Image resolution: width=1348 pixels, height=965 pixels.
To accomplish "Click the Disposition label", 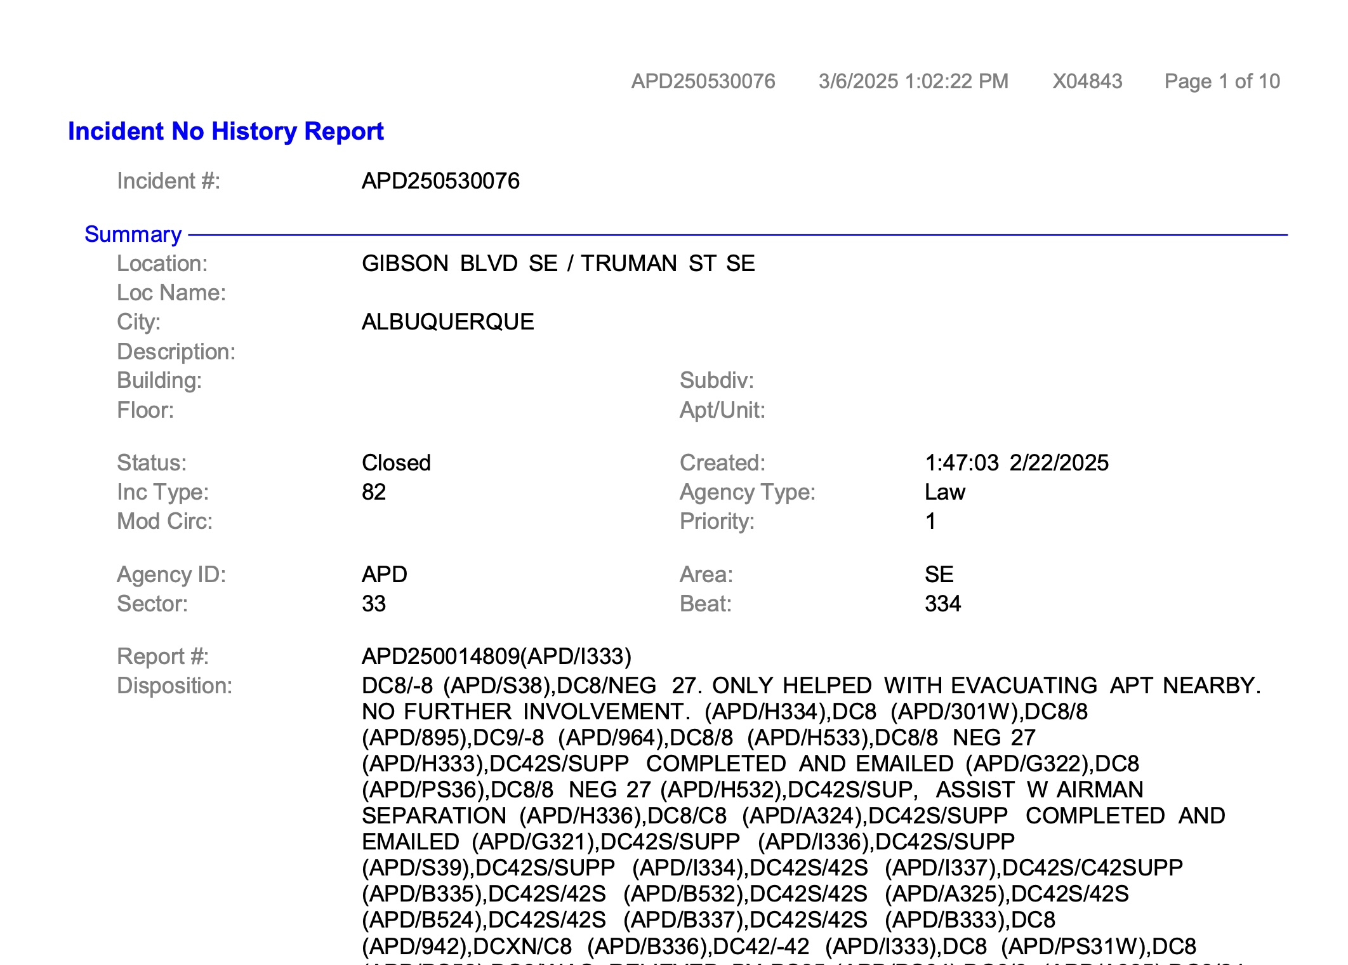I will click(175, 686).
